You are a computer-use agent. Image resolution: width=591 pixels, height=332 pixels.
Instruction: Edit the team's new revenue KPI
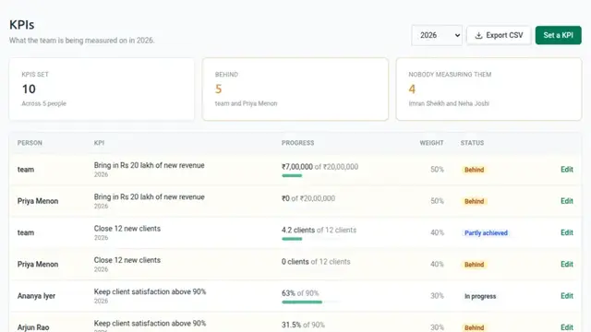tap(566, 170)
